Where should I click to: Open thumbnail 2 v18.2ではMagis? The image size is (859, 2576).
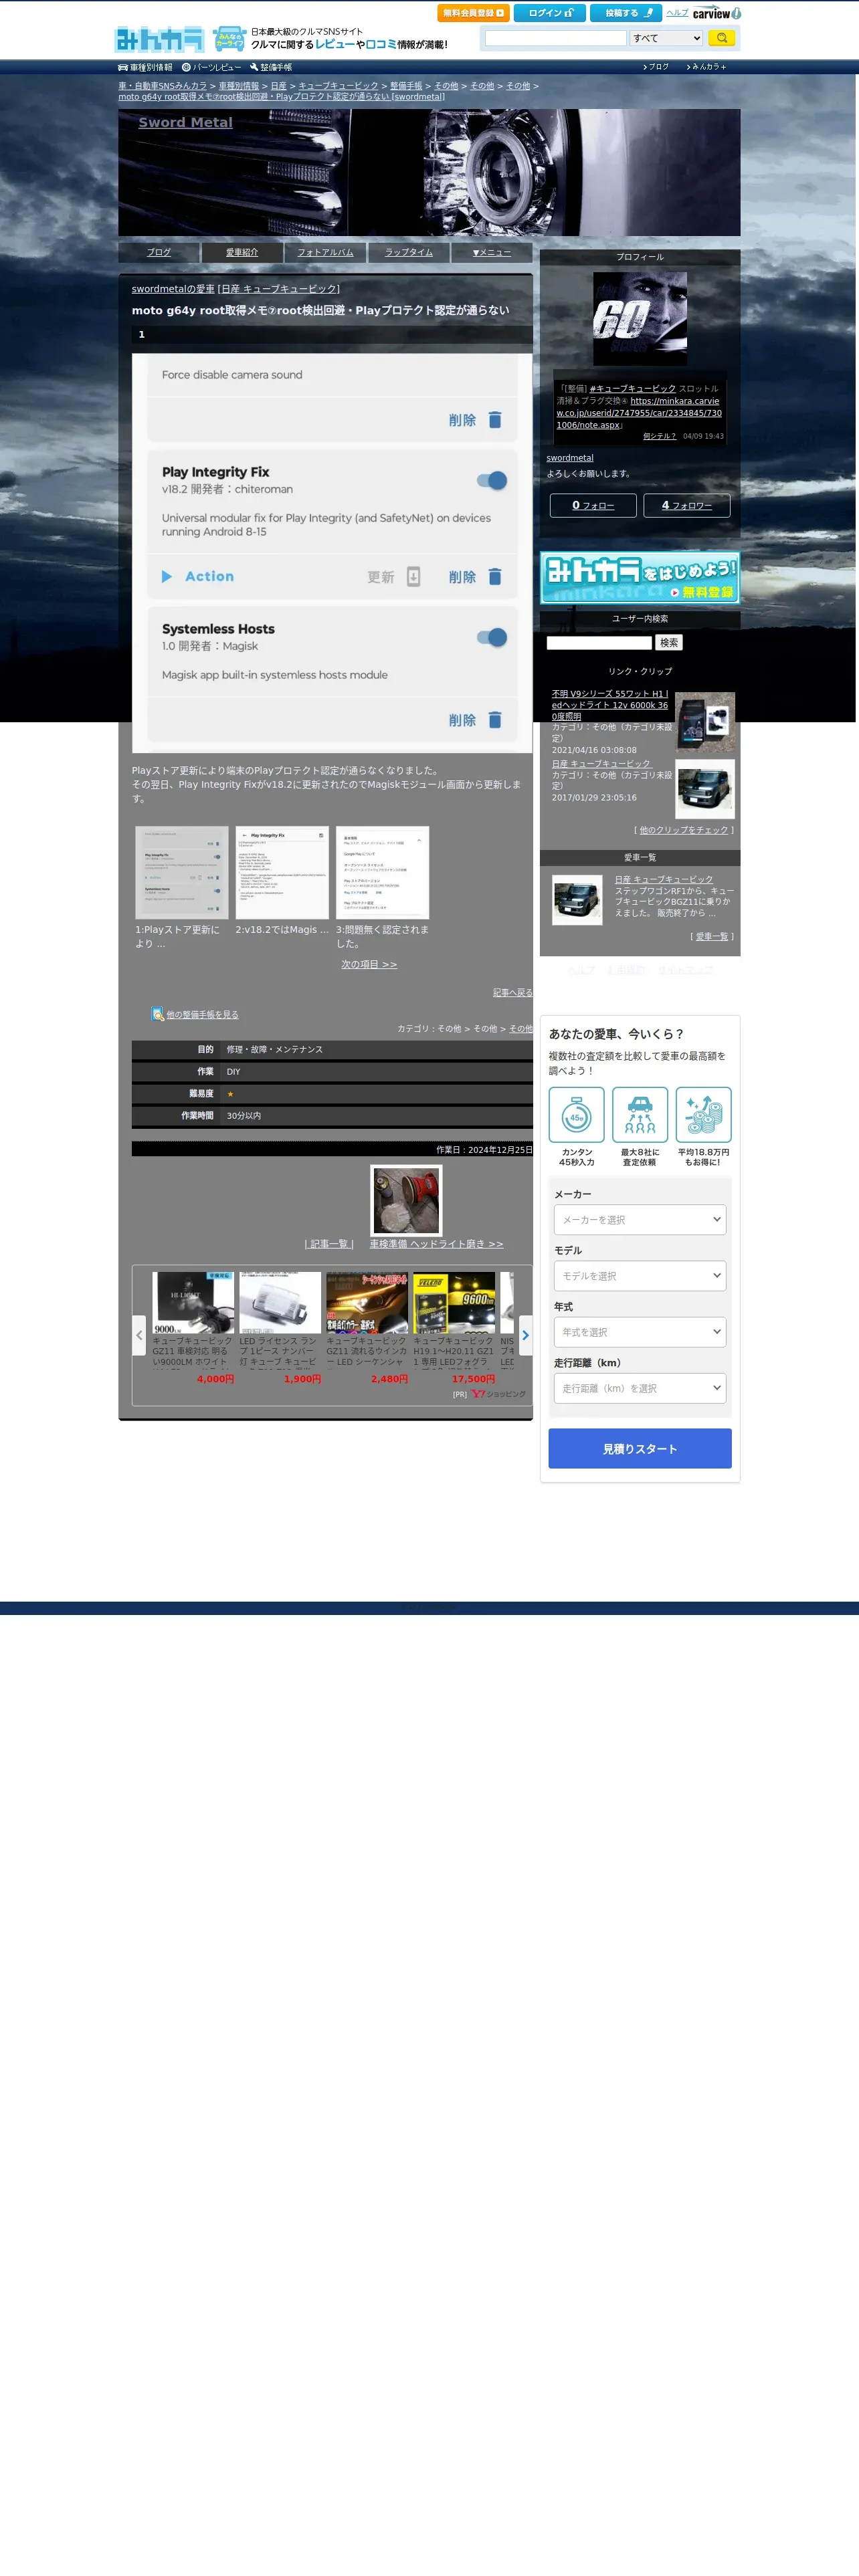point(282,873)
